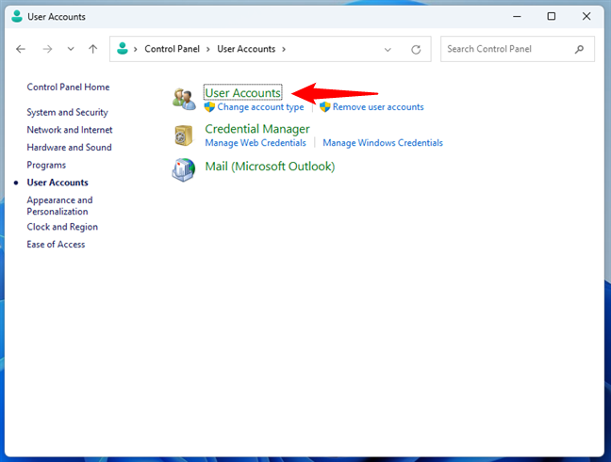Open Ease of Access
This screenshot has width=611, height=462.
coord(56,245)
